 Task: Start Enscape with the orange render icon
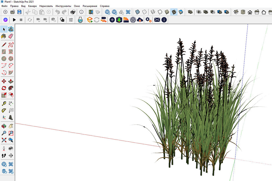pyautogui.click(x=90, y=20)
